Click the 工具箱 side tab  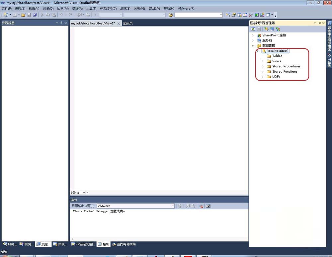[x=329, y=60]
